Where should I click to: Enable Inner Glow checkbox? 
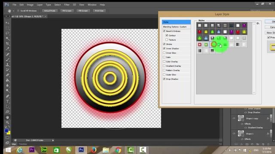(164, 53)
